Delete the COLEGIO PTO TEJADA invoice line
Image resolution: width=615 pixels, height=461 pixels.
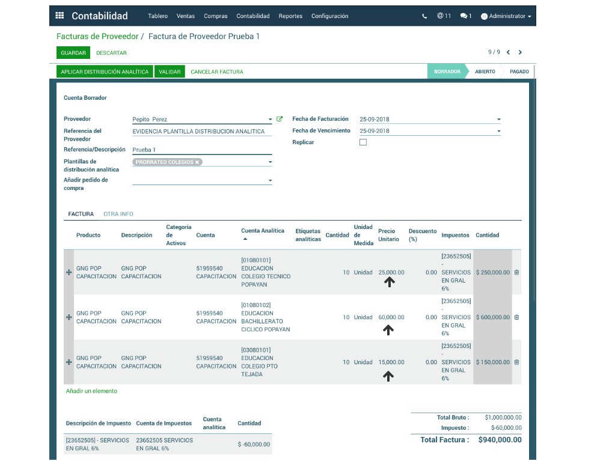click(x=516, y=362)
